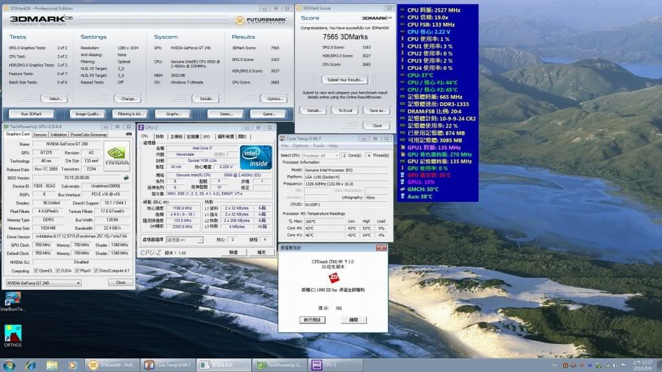Click the Windows Start orb
Image resolution: width=662 pixels, height=372 pixels.
click(x=10, y=365)
